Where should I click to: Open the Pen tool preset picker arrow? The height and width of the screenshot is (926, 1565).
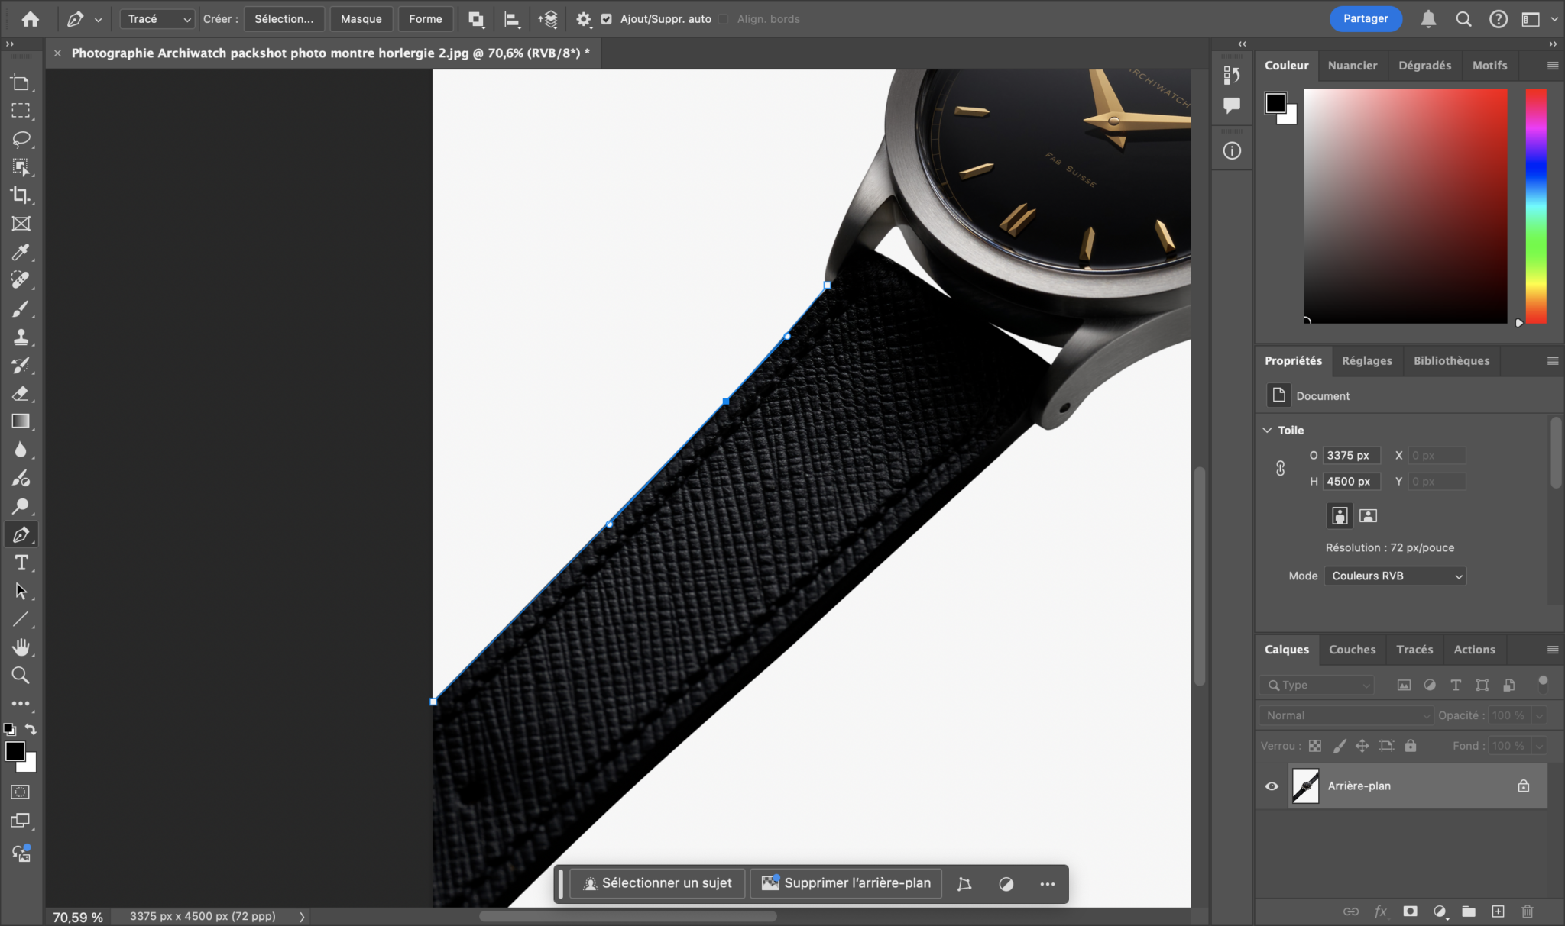point(99,20)
